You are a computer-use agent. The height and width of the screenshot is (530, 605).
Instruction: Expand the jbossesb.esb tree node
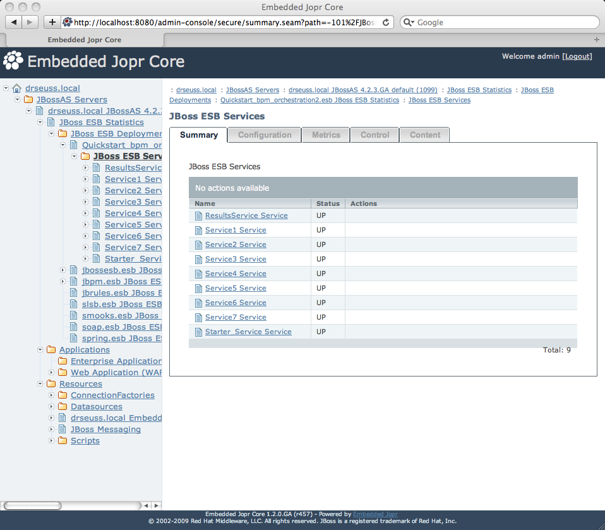[x=63, y=270]
